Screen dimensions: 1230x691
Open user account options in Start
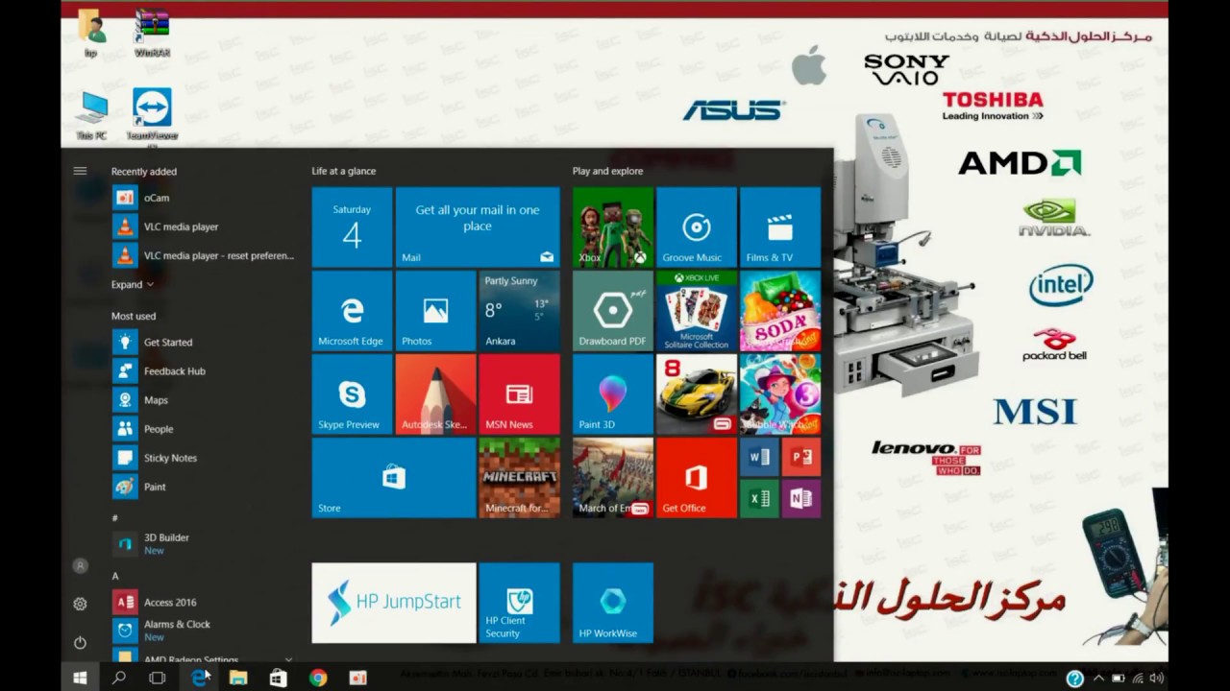pos(80,566)
